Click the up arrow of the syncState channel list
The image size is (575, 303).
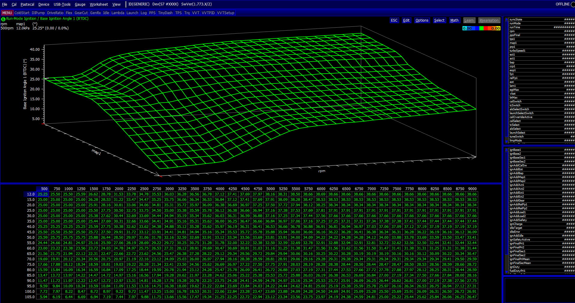(x=506, y=20)
